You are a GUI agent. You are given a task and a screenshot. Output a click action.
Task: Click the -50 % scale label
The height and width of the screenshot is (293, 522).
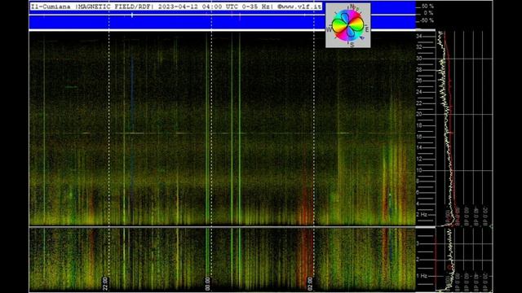[x=427, y=20]
